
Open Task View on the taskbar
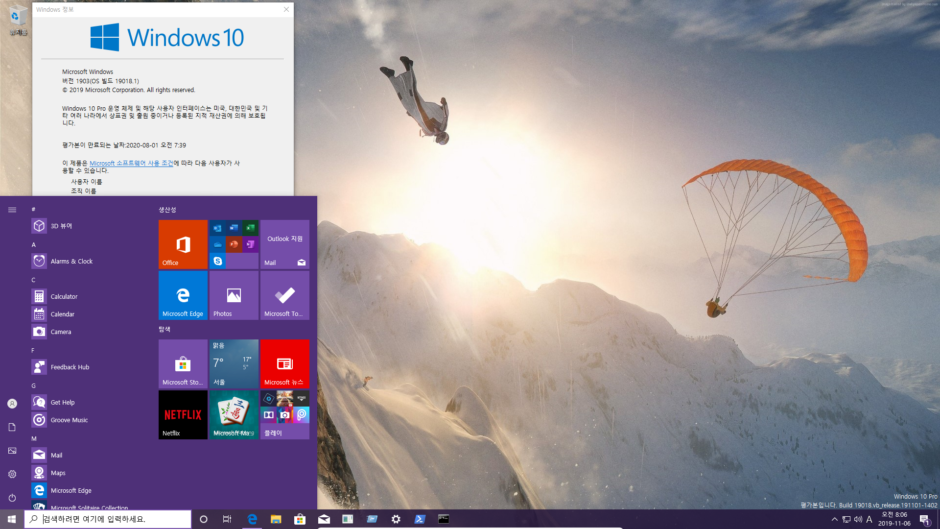(227, 519)
